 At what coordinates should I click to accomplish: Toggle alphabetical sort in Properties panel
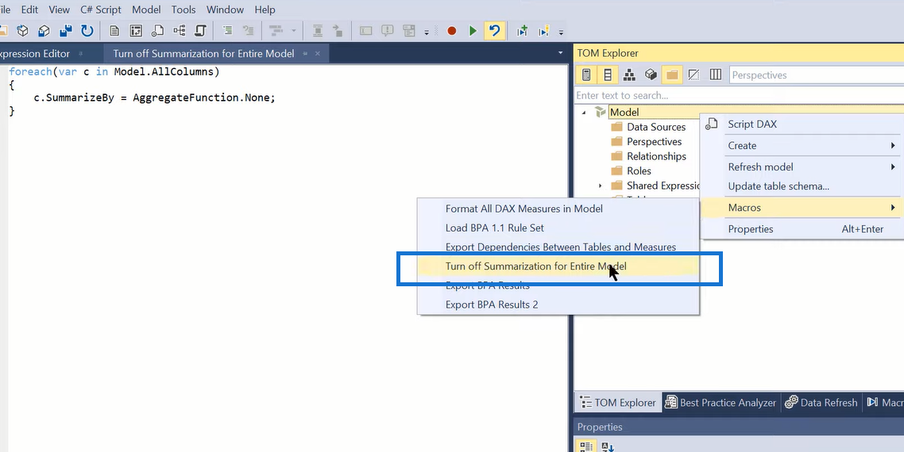(x=608, y=446)
